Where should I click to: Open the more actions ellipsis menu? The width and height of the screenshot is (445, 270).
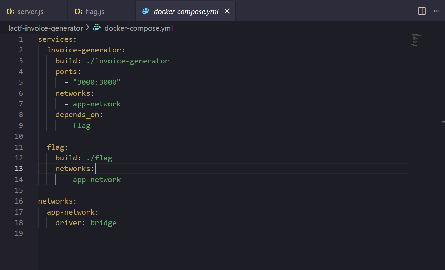tap(437, 11)
